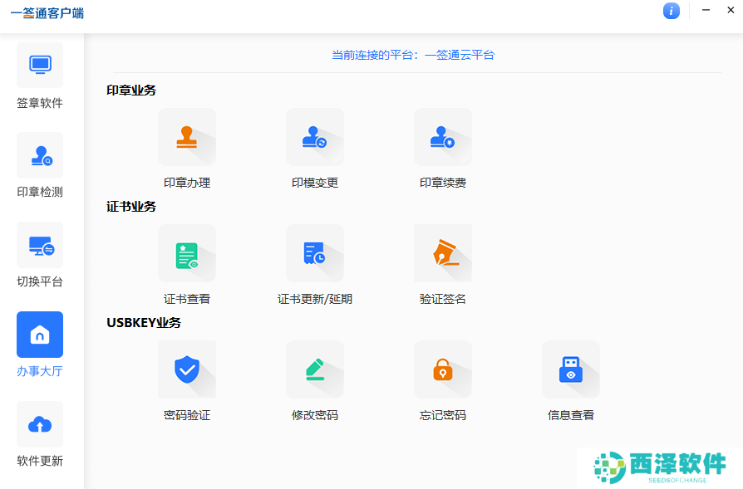Close the 一签通客户端 window
This screenshot has width=743, height=489.
pyautogui.click(x=731, y=10)
